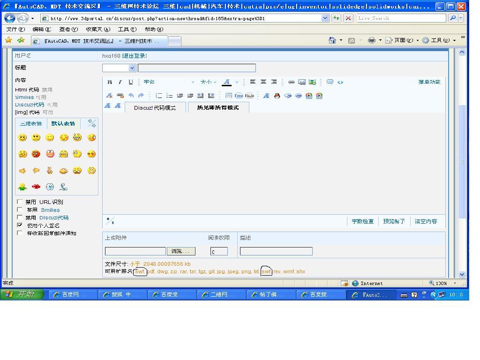This screenshot has width=480, height=360.
Task: Insert a quote with the speech bubble icon
Action: (330, 82)
